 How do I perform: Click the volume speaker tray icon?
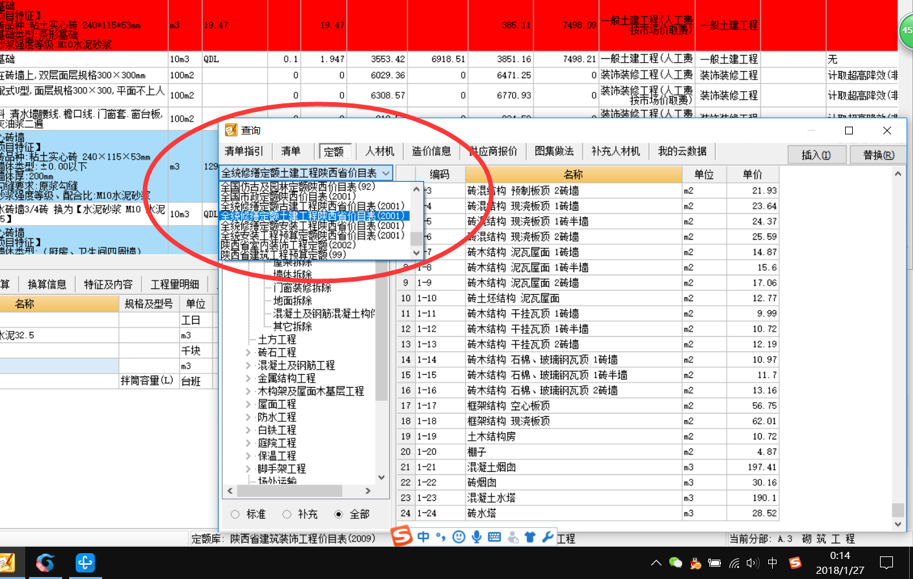[752, 563]
